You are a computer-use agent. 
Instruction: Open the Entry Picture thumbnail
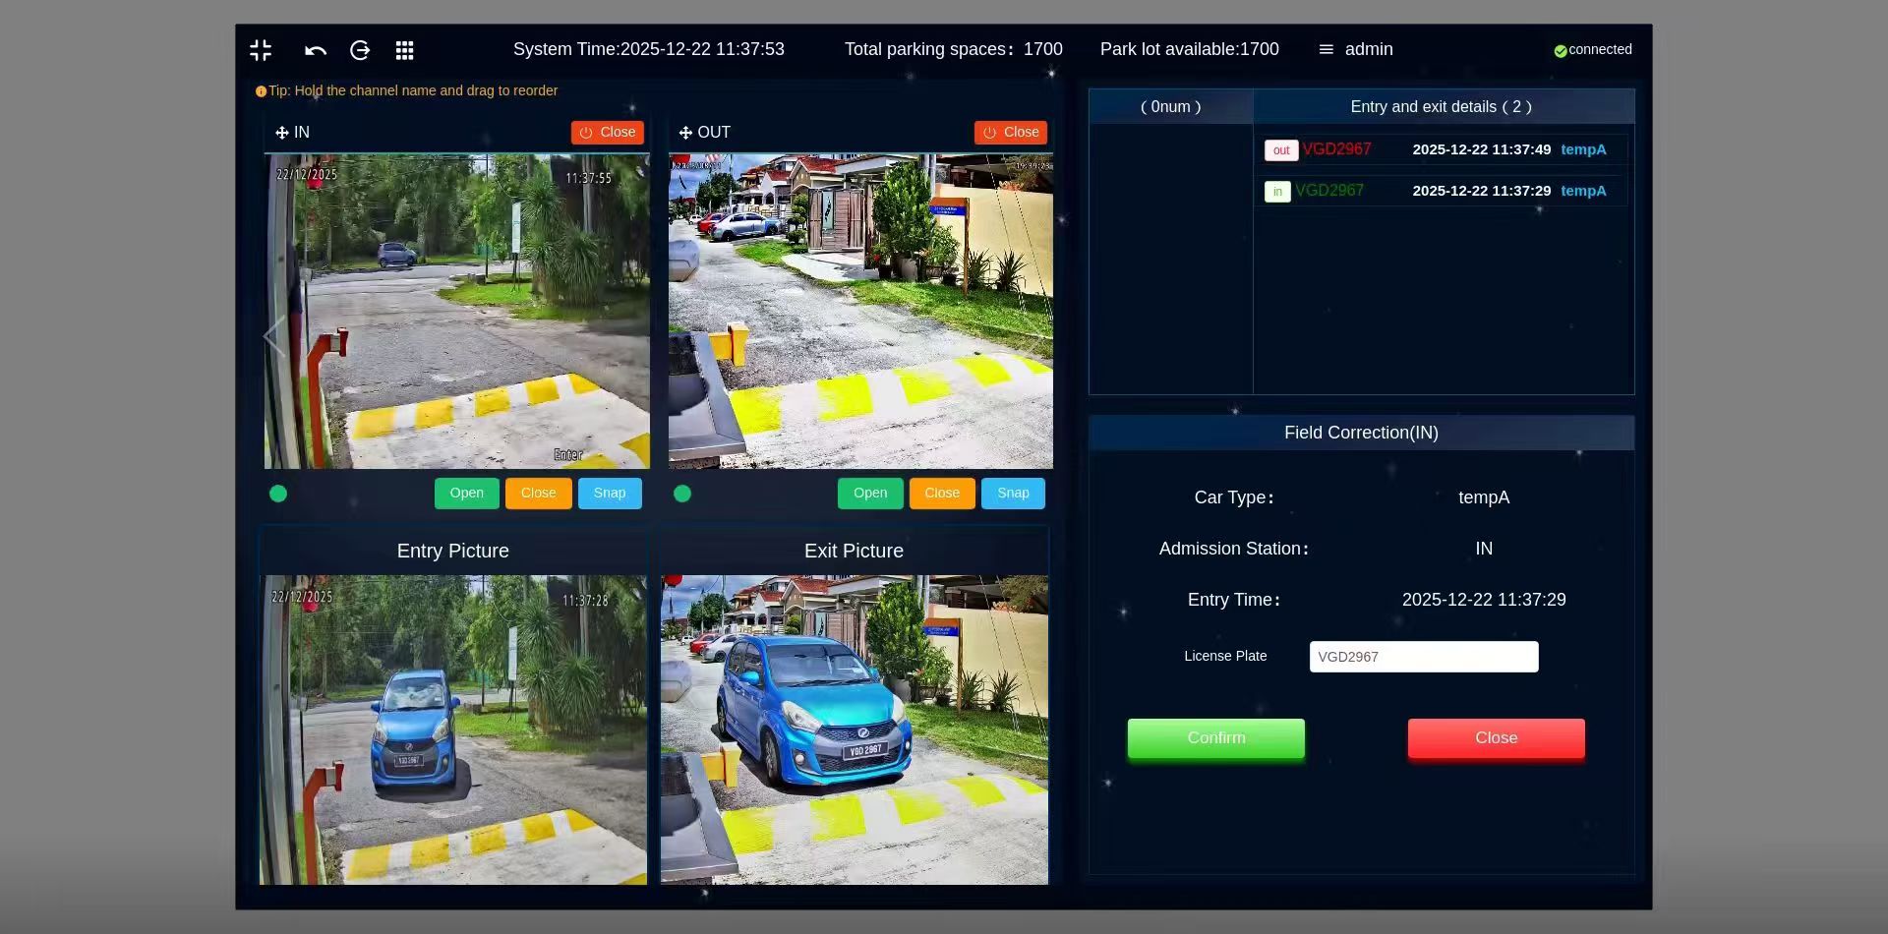453,730
